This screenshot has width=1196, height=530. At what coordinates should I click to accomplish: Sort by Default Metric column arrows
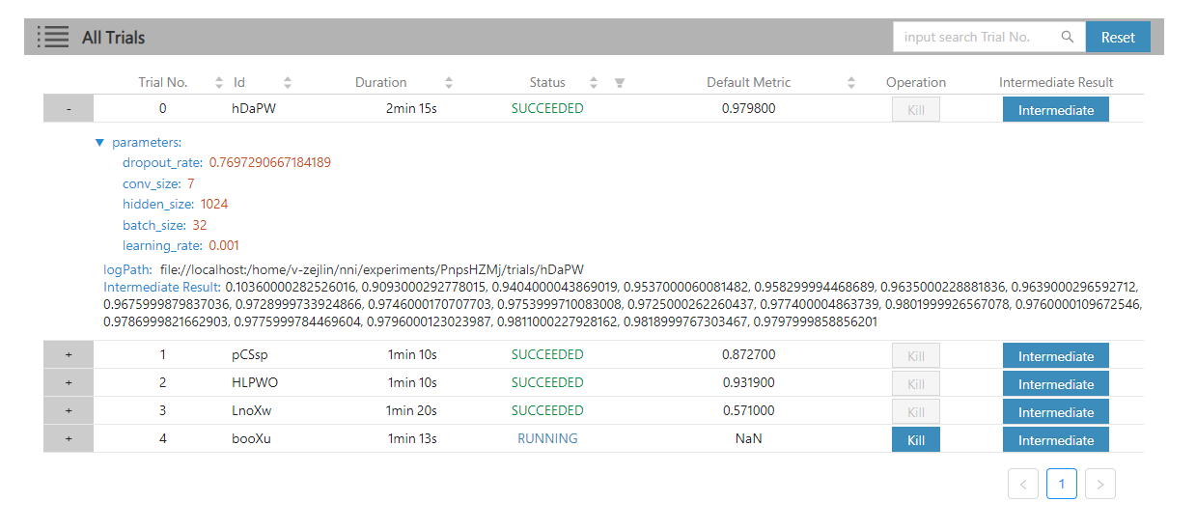coord(851,83)
